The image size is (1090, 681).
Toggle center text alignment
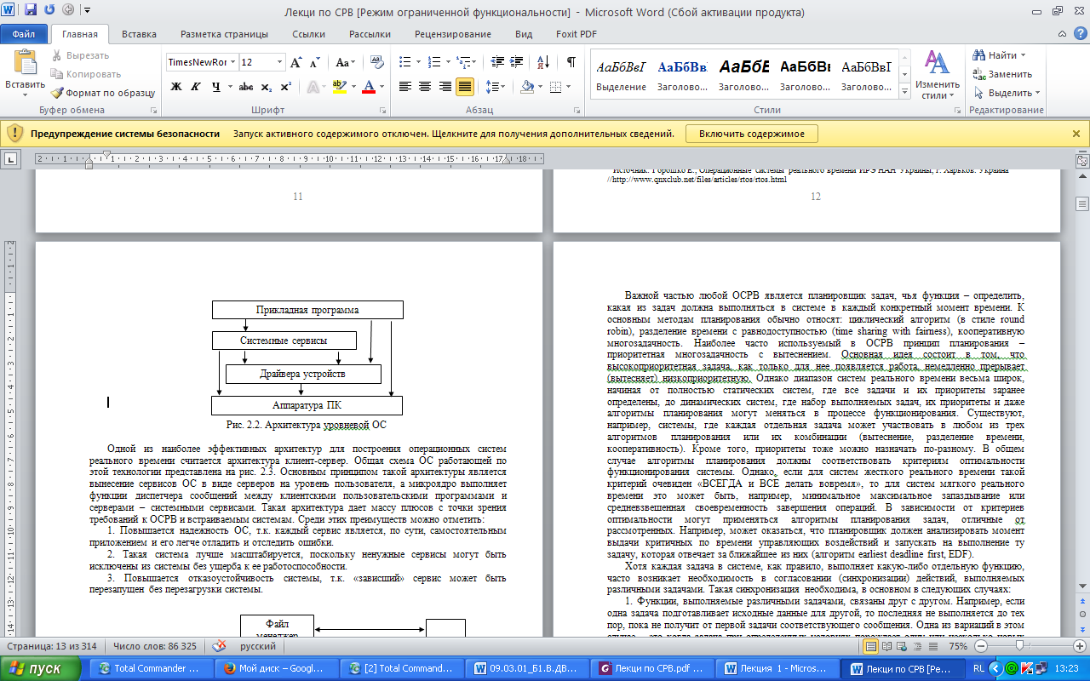tap(425, 87)
